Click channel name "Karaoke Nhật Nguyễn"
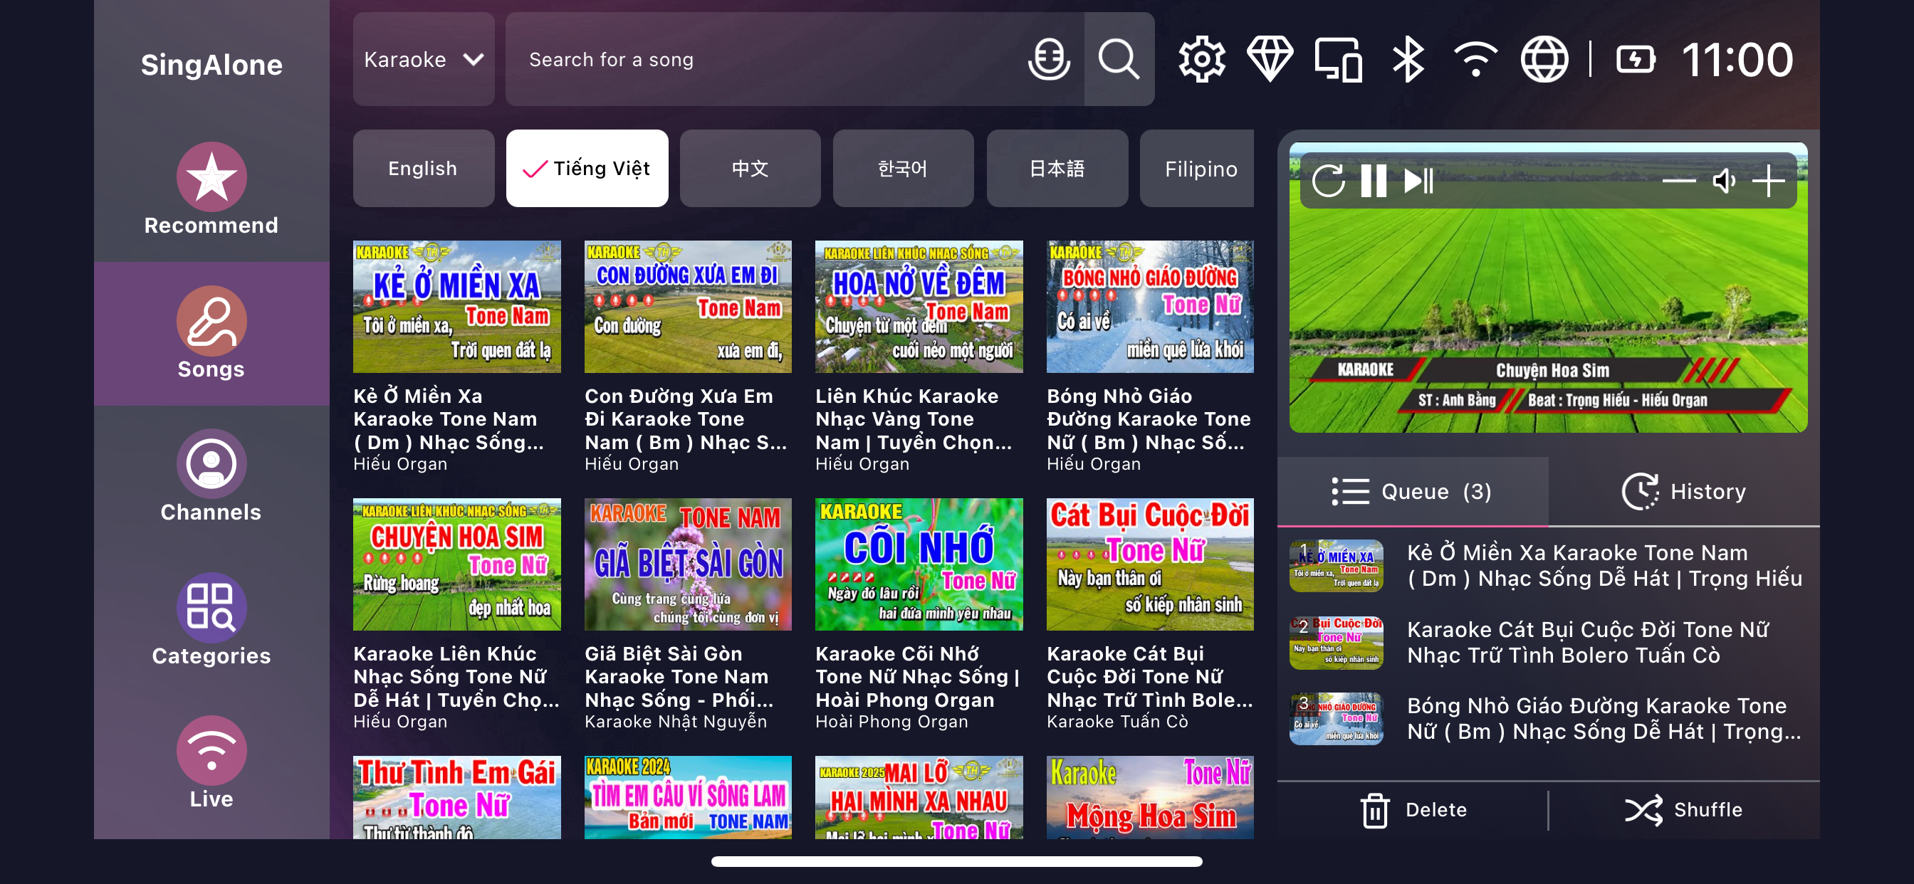 click(x=676, y=721)
